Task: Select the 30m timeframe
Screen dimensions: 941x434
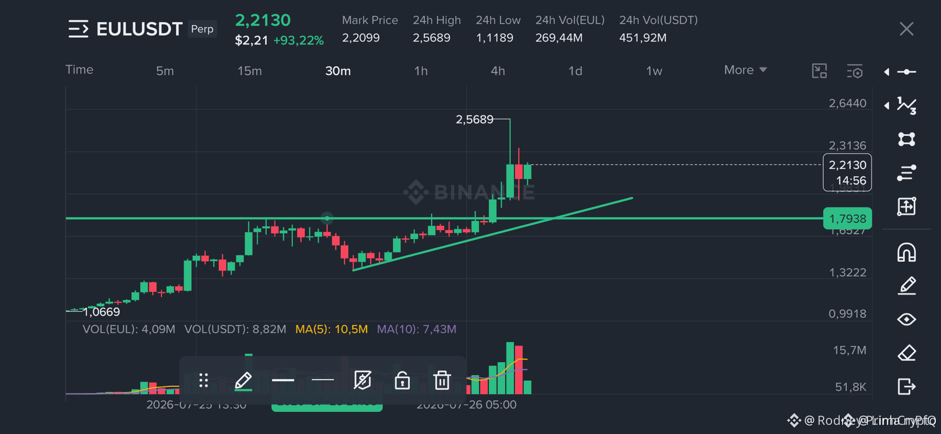Action: [338, 71]
